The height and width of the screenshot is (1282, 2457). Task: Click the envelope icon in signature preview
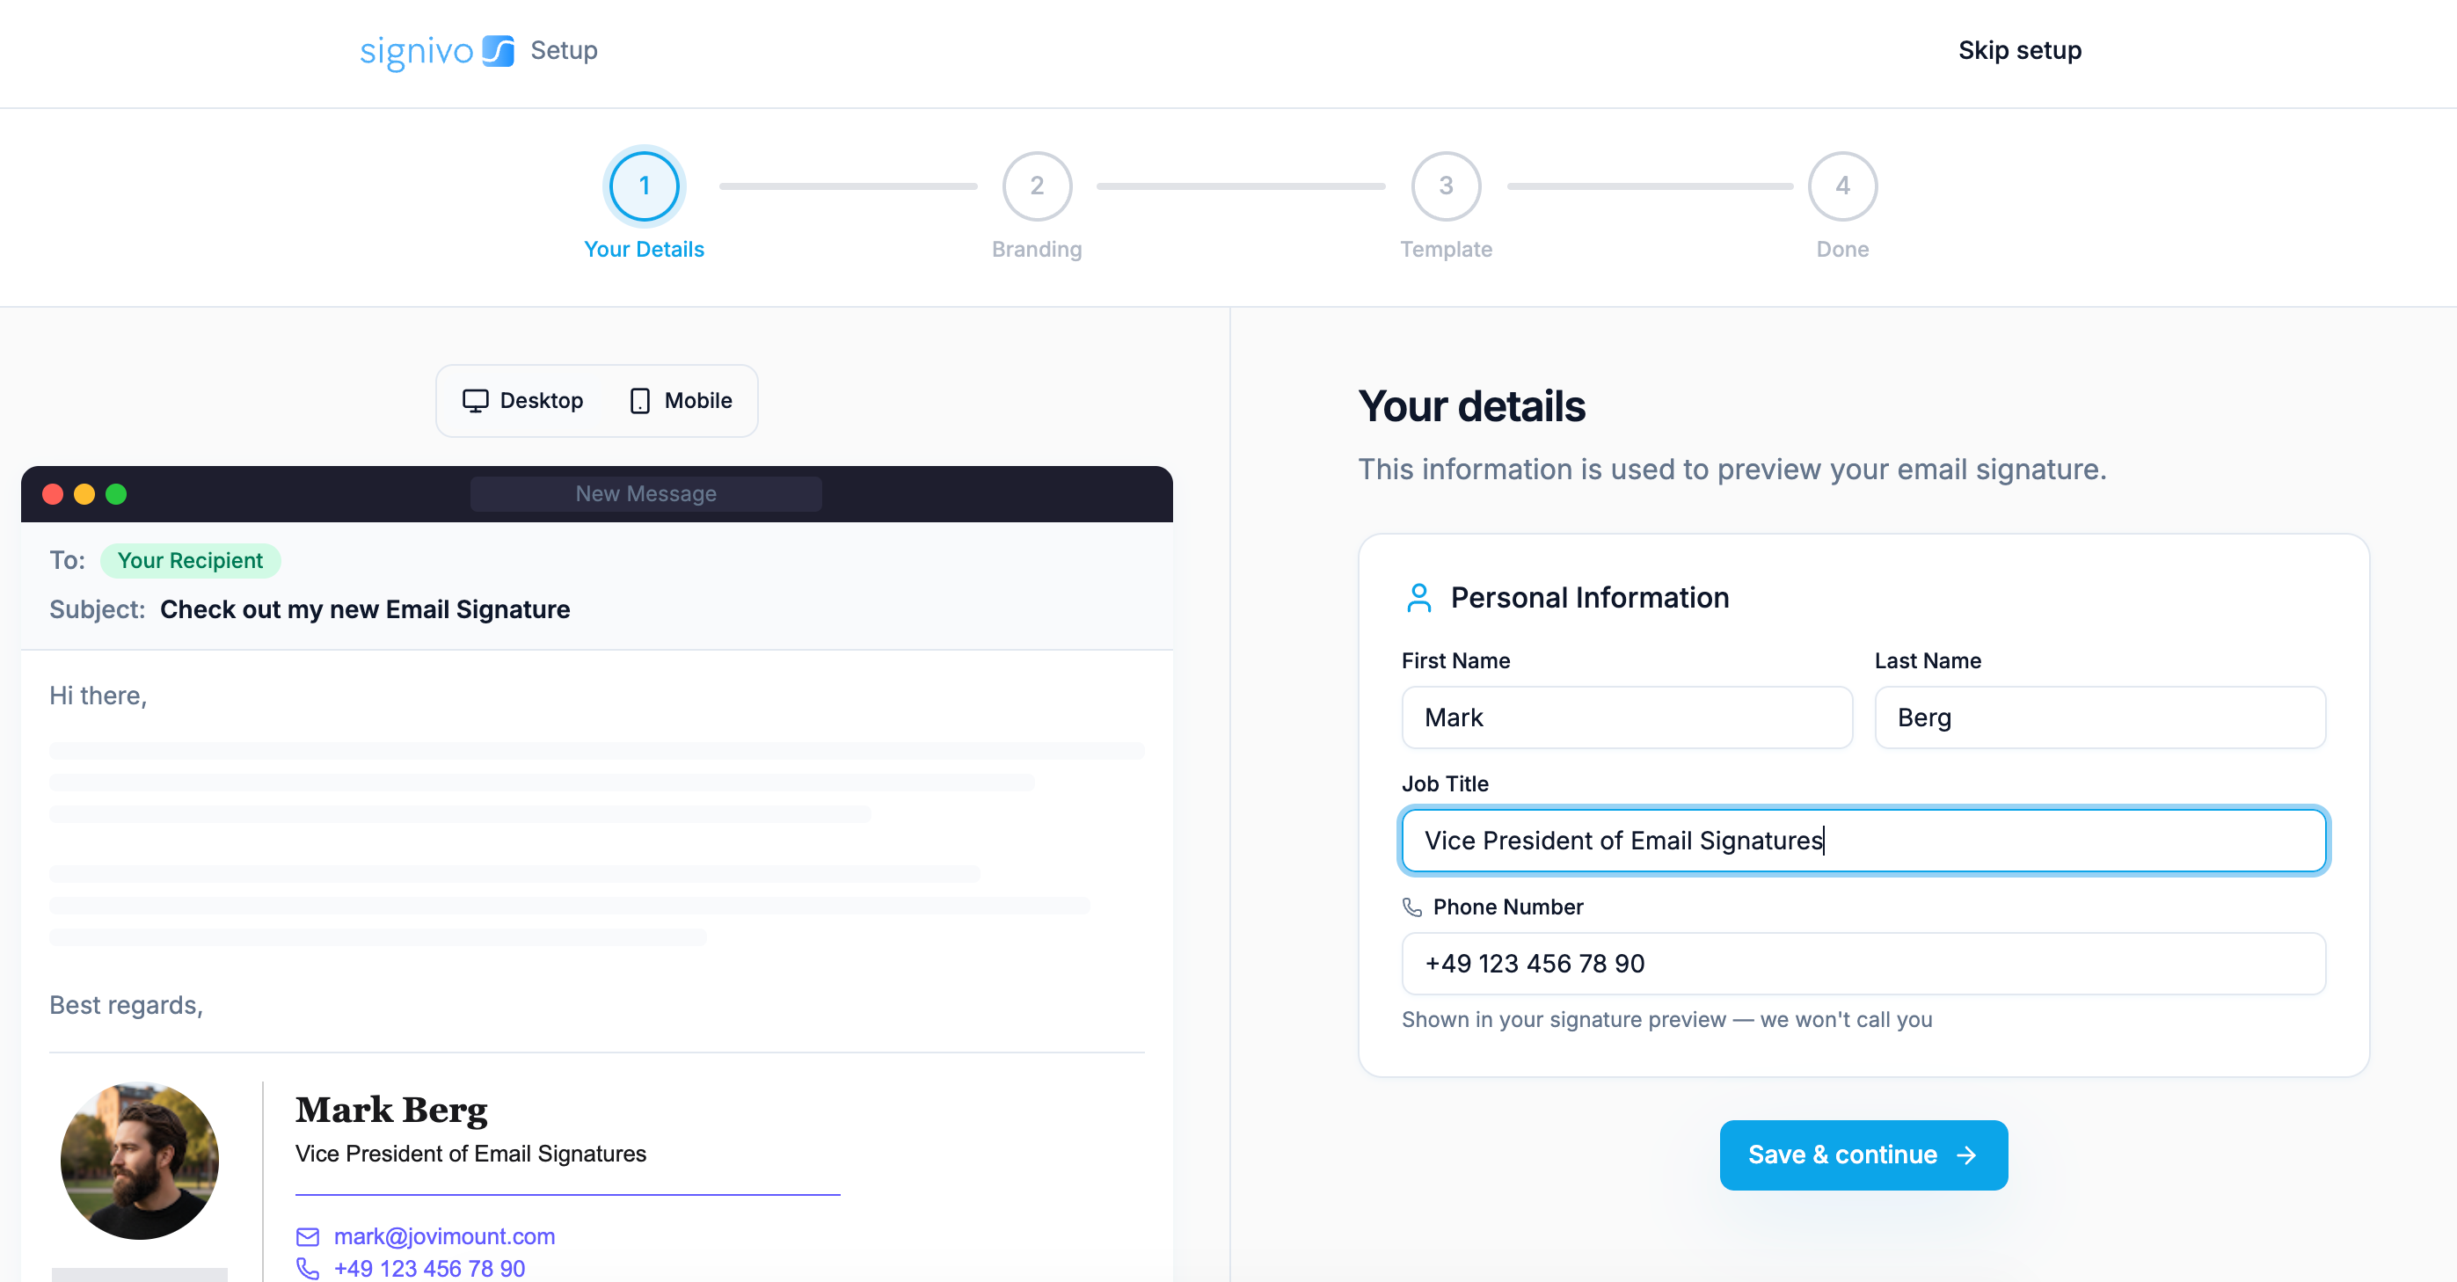(x=307, y=1237)
